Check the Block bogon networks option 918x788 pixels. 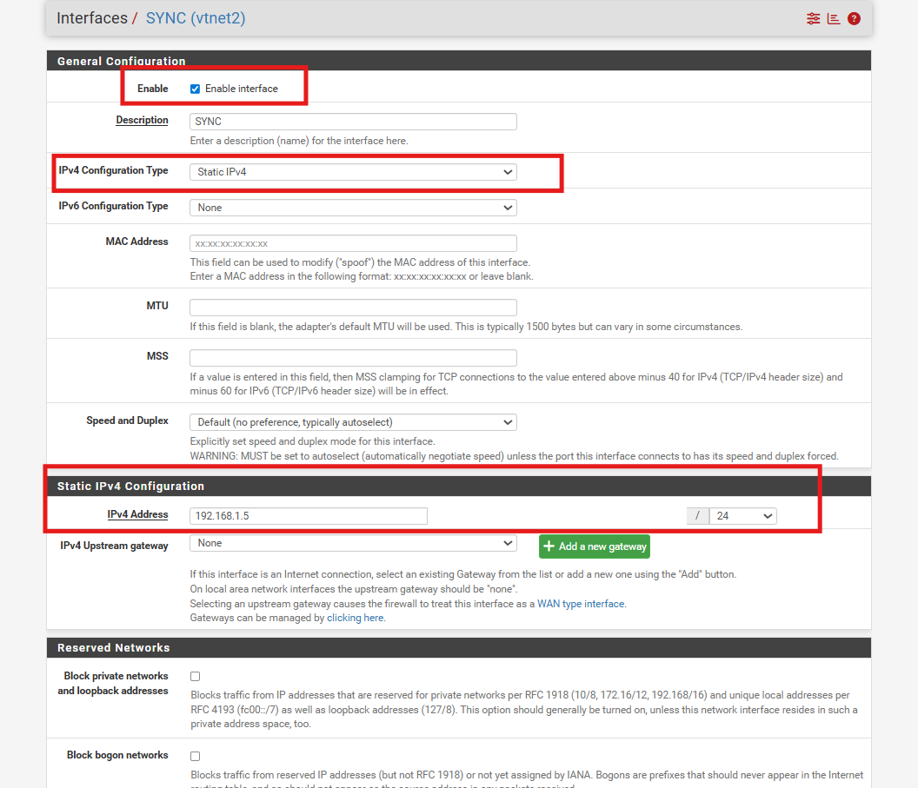point(196,756)
